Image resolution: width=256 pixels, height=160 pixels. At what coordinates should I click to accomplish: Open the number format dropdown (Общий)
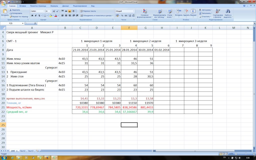133,11
